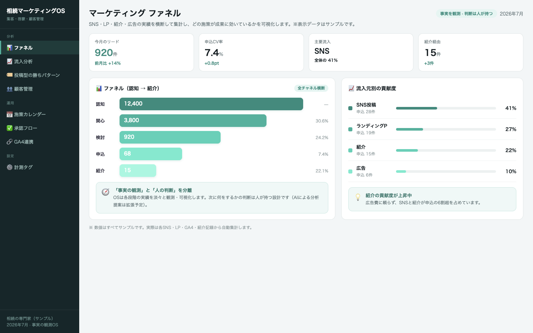Click the 前月比 +14% text

(x=108, y=63)
